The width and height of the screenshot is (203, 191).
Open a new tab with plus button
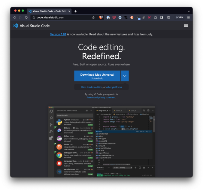(x=75, y=11)
